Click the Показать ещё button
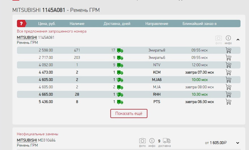Screen dimensions: 249x150 coord(129,113)
